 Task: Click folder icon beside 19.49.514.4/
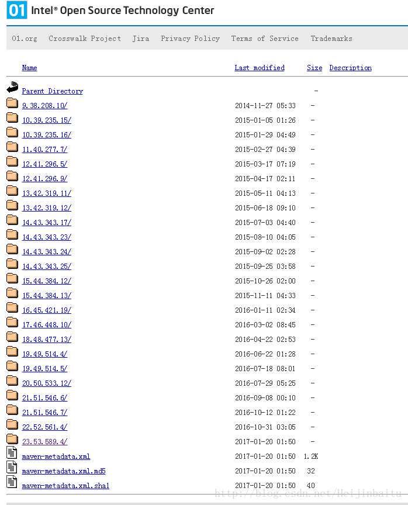click(12, 351)
